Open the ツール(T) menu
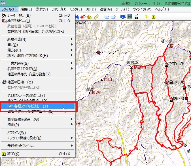The height and width of the screenshot is (166, 191). point(122,9)
